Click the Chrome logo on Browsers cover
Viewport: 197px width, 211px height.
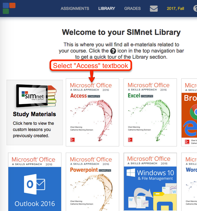[193, 112]
